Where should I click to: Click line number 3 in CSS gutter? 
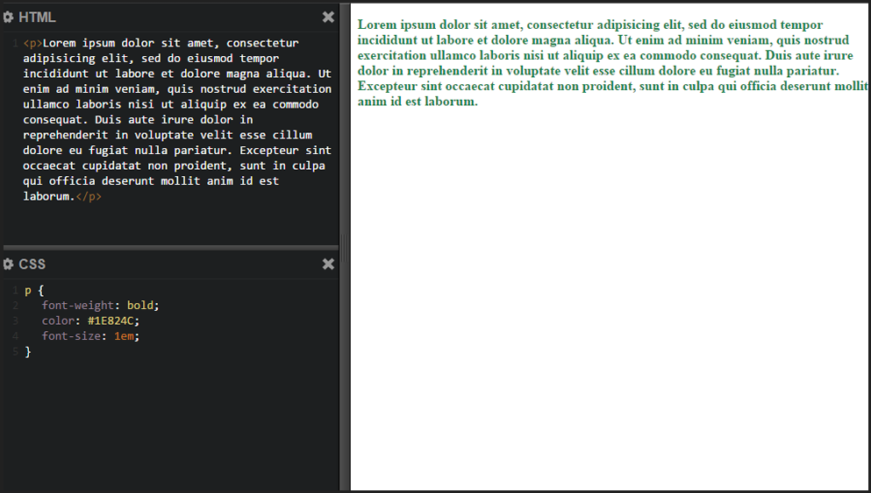click(15, 321)
